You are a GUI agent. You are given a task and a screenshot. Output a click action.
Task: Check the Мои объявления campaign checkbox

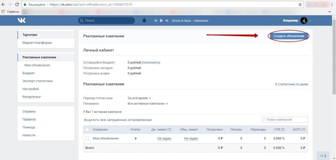(87, 139)
